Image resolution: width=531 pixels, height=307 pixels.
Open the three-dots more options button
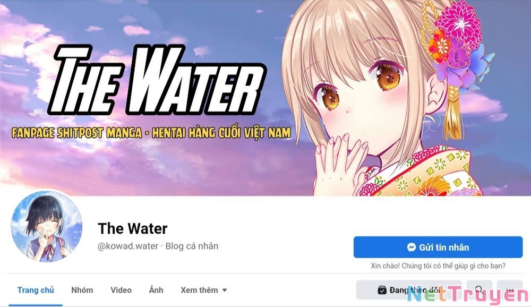tap(510, 290)
